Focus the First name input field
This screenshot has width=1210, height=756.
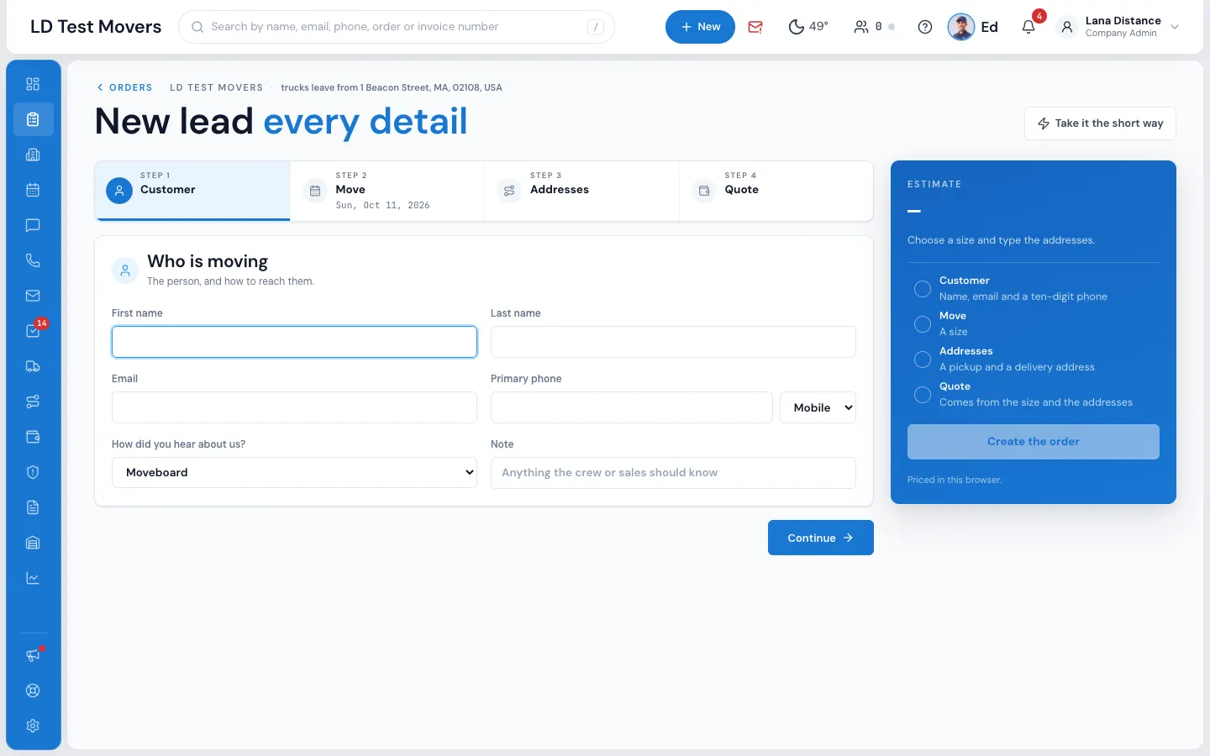(x=294, y=342)
